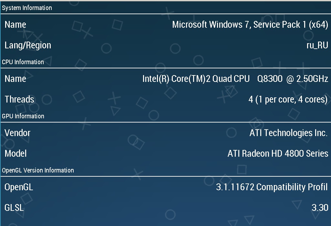Select the Threads row label
The image size is (331, 226).
pyautogui.click(x=19, y=99)
